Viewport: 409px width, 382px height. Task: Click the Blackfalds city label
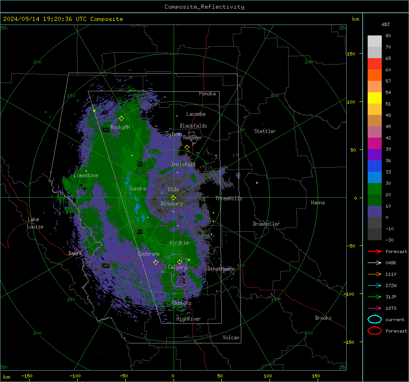(193, 126)
